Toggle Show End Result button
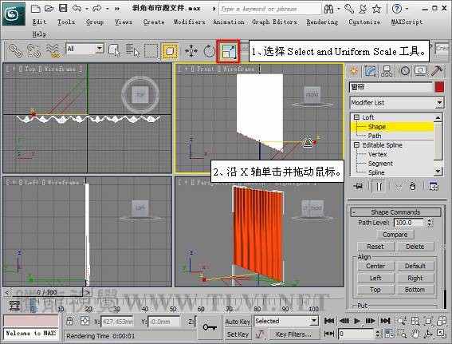 (379, 187)
